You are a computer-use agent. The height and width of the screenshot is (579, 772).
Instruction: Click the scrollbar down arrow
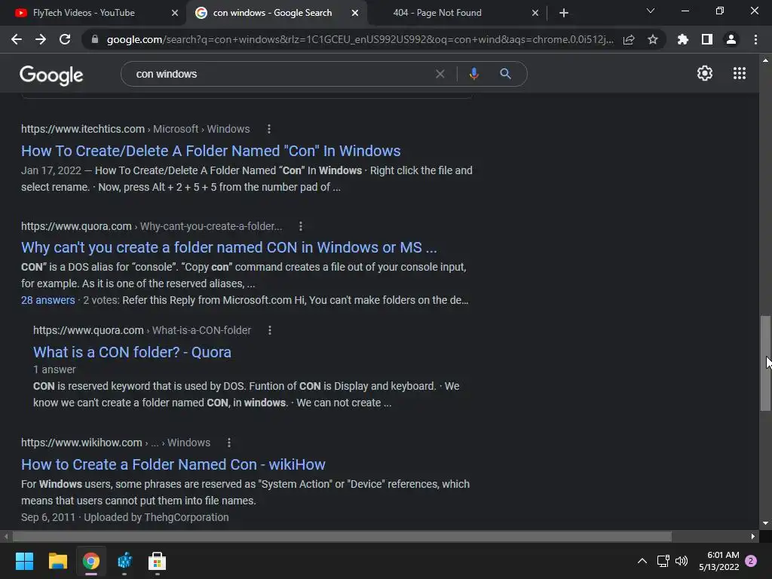765,523
